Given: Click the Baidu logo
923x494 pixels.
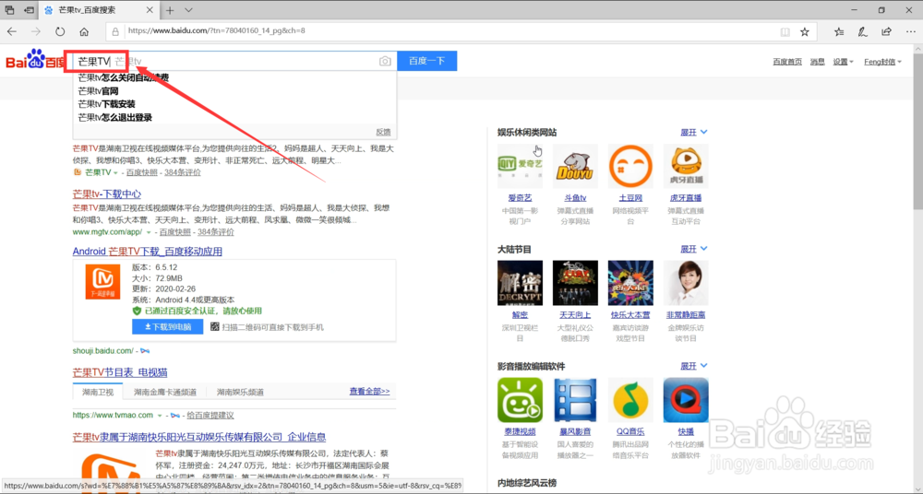Looking at the screenshot, I should tap(35, 60).
